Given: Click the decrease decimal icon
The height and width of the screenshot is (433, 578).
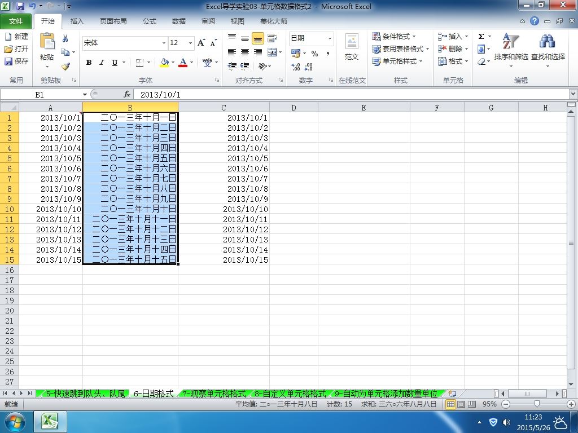Looking at the screenshot, I should pos(309,67).
